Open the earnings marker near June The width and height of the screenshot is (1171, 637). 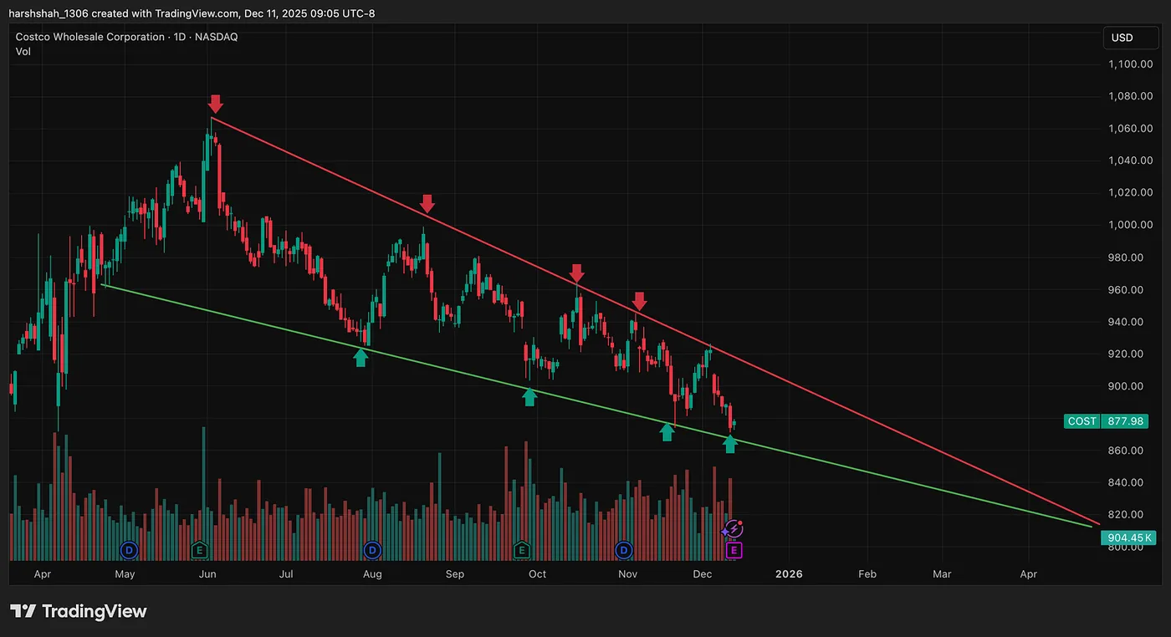199,549
